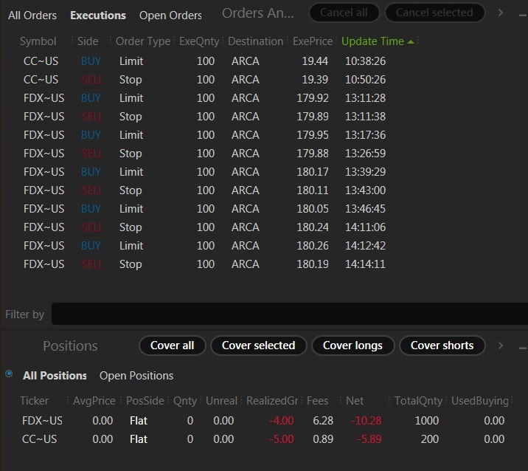528x471 pixels.
Task: Click CC~US total quantity 200
Action: click(x=430, y=439)
